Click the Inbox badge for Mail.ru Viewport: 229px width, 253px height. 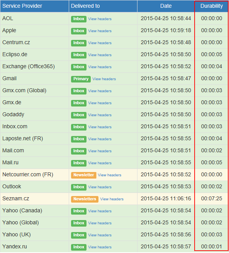[x=79, y=163]
